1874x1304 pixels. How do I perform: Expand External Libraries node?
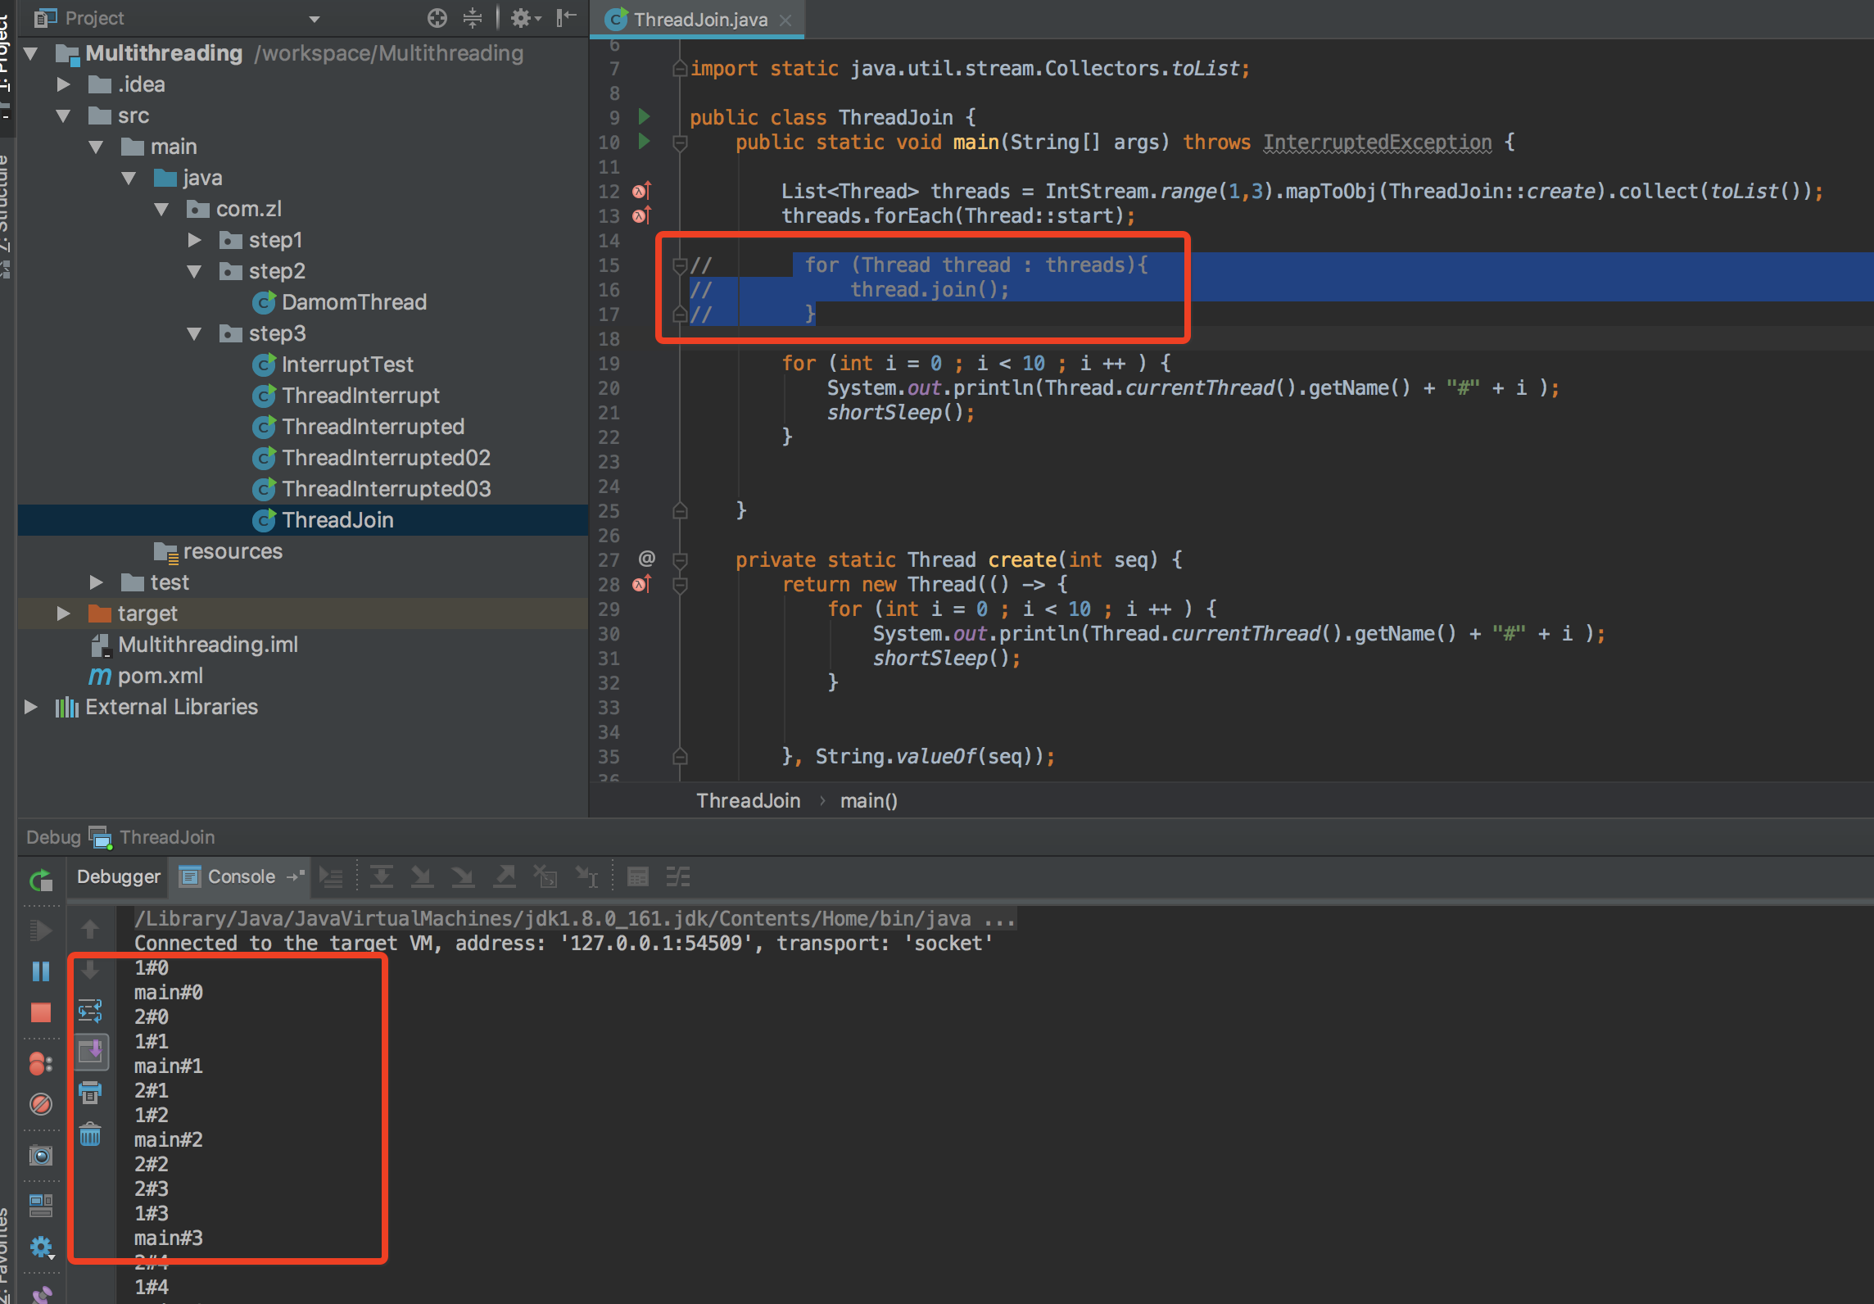coord(30,707)
